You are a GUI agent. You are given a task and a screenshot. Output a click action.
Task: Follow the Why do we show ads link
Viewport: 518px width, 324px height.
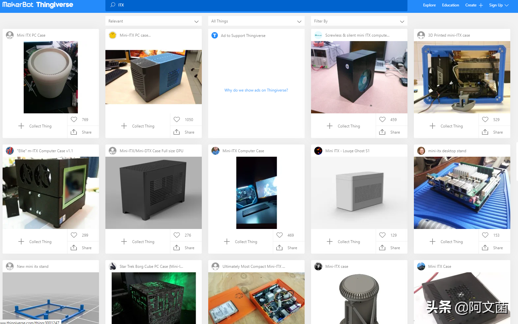(256, 90)
